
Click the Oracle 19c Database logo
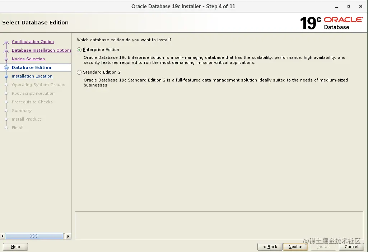[331, 23]
